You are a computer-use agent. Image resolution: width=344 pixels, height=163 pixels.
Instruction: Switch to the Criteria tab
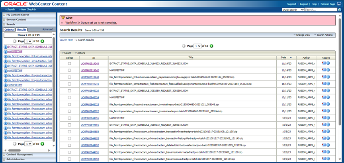pyautogui.click(x=9, y=29)
